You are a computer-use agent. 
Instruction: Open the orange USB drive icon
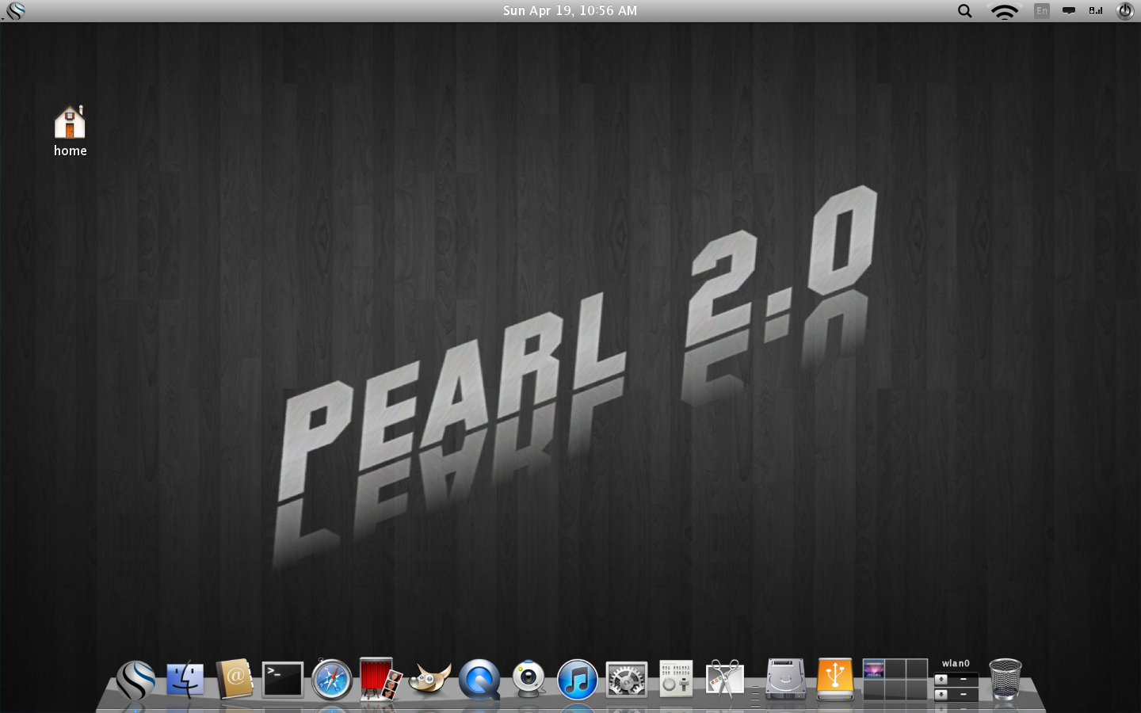[x=835, y=679]
